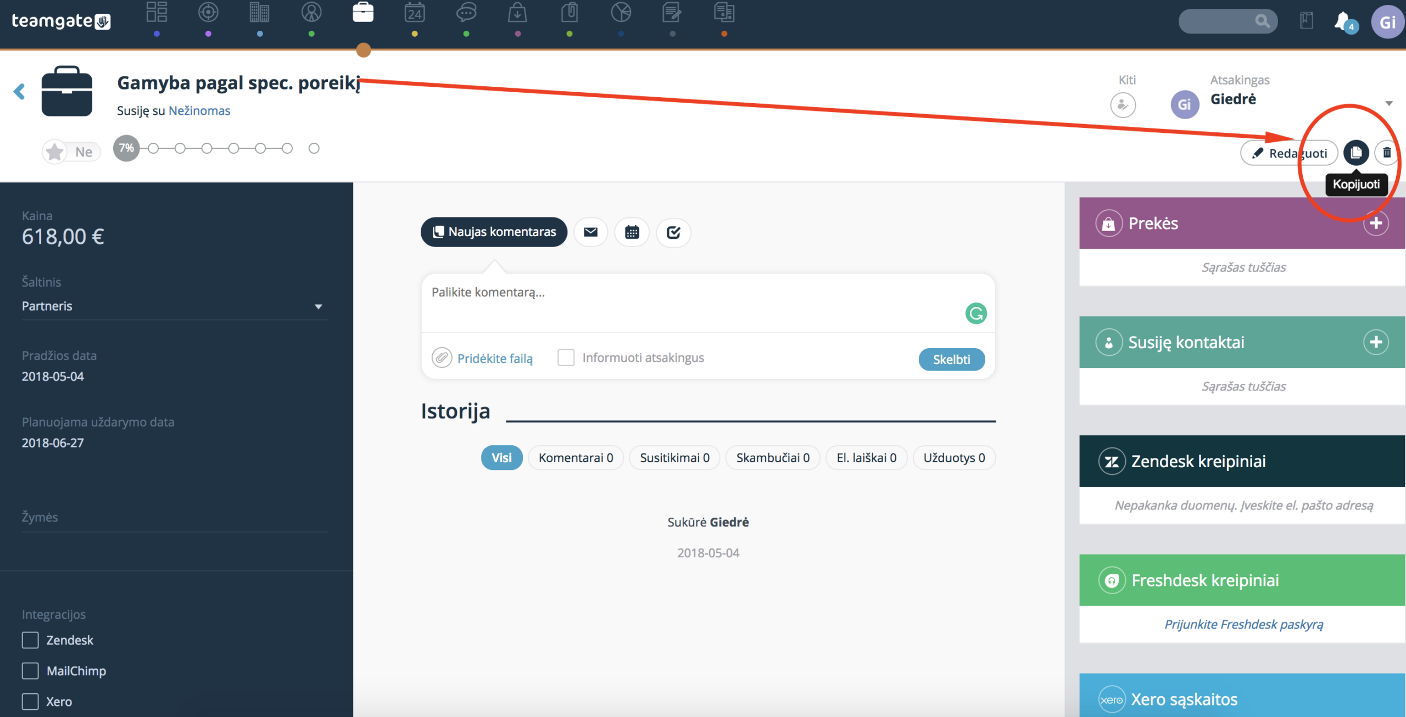Expand the Šaltinis Partneris dropdown
Screen dimensions: 1406x717
coord(175,306)
